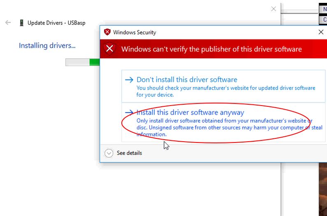The height and width of the screenshot is (216, 327).
Task: Click the driver installation progress bar
Action: (x=83, y=62)
